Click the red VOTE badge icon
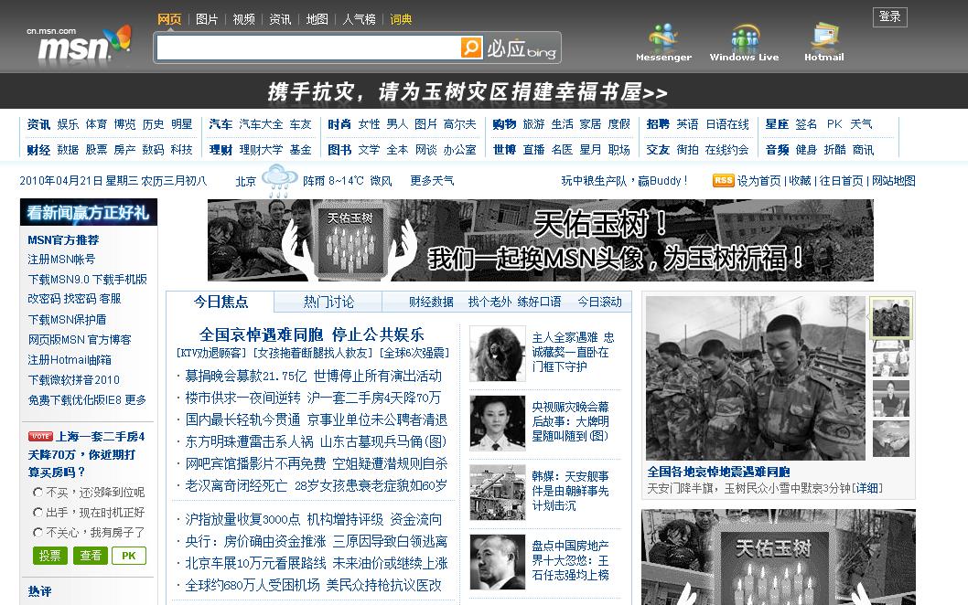968x605 pixels. (x=40, y=436)
